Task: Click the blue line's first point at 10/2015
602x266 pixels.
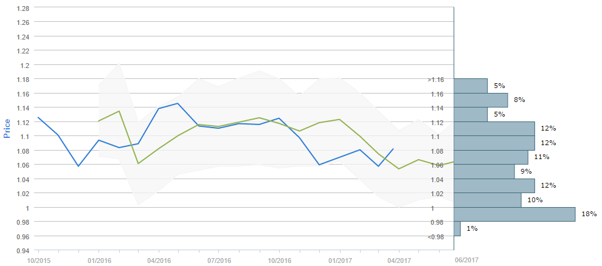Action: coord(38,117)
